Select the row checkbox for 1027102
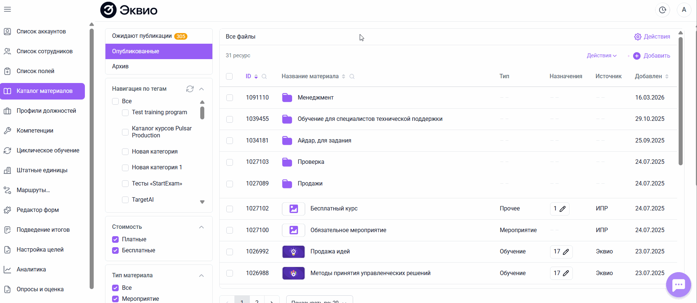 coord(230,209)
